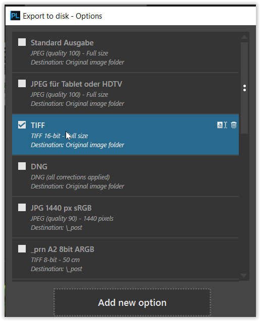
Task: Select the JPEG für Tablet oder HDTV row
Action: (125, 93)
